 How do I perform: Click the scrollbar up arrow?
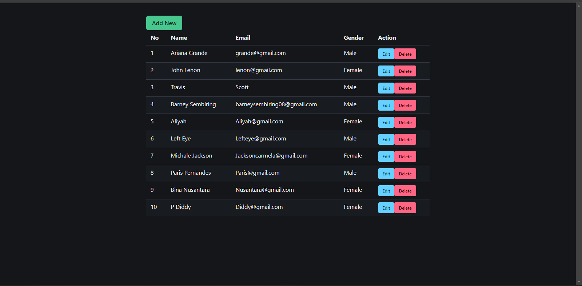[x=579, y=5]
